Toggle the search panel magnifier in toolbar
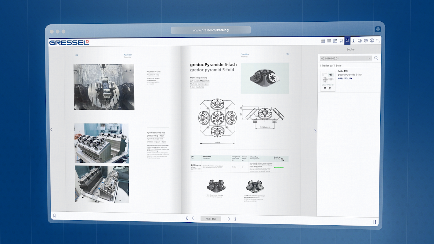Screen dimensions: 434x244 pos(347,41)
